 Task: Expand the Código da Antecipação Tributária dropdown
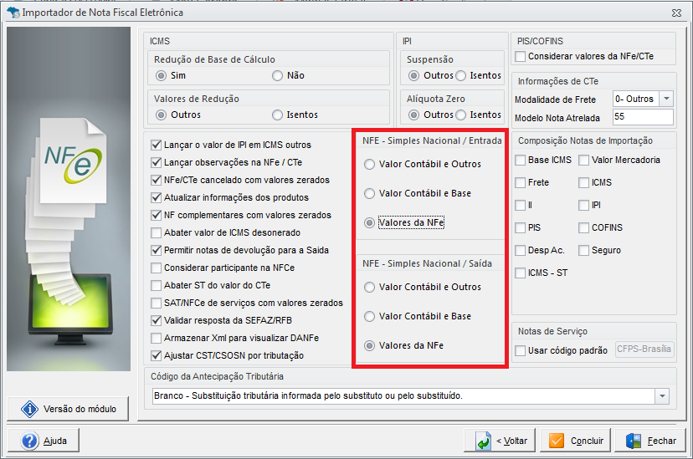point(662,396)
